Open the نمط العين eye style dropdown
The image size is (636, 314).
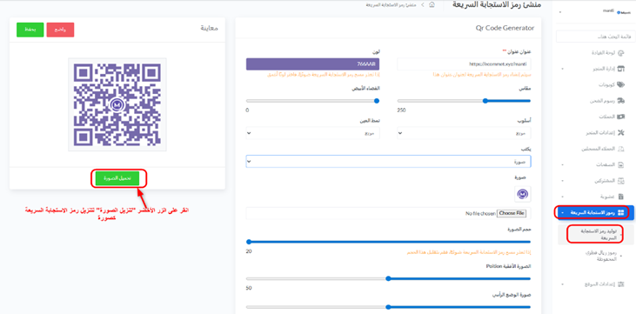tap(312, 133)
